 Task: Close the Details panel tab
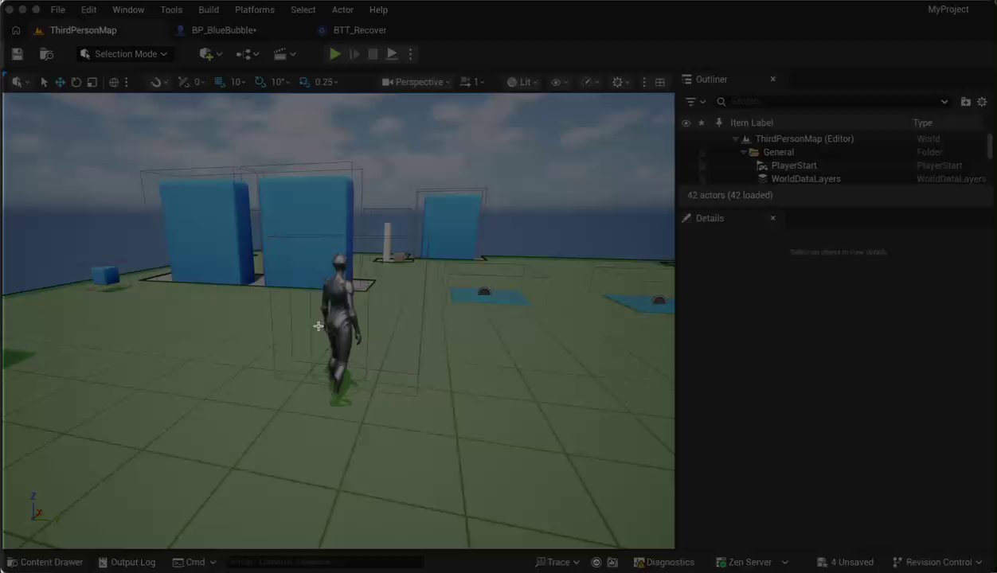point(772,218)
